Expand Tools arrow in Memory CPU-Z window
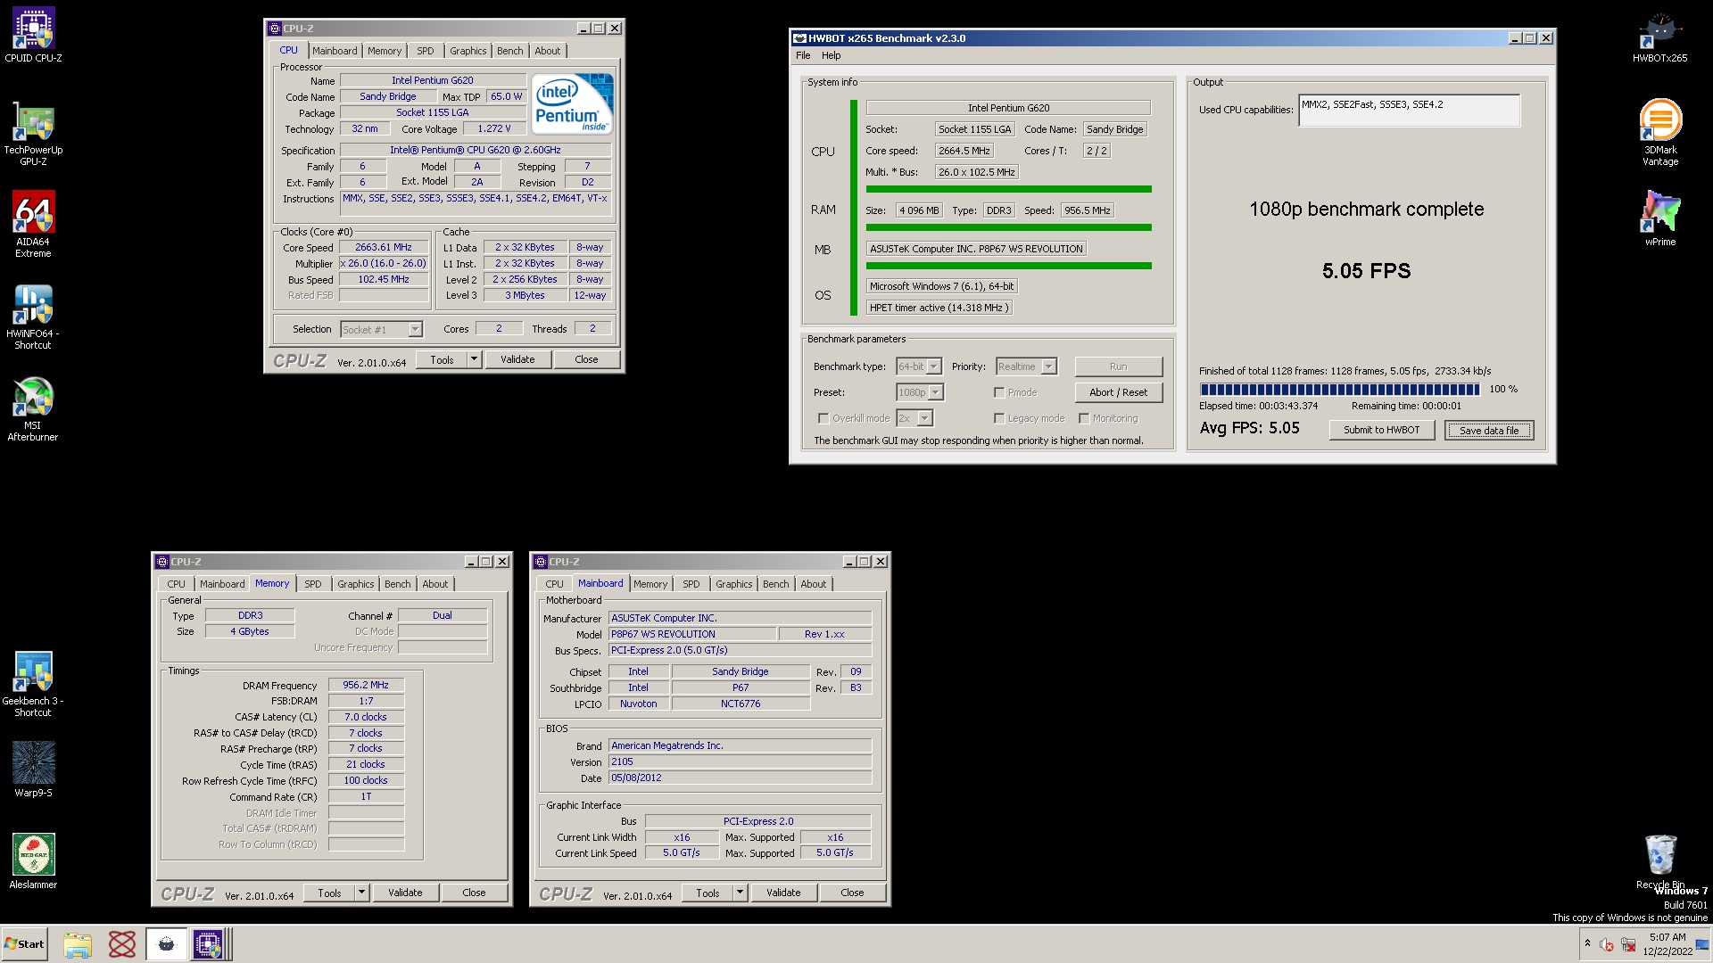The height and width of the screenshot is (963, 1713). click(361, 893)
